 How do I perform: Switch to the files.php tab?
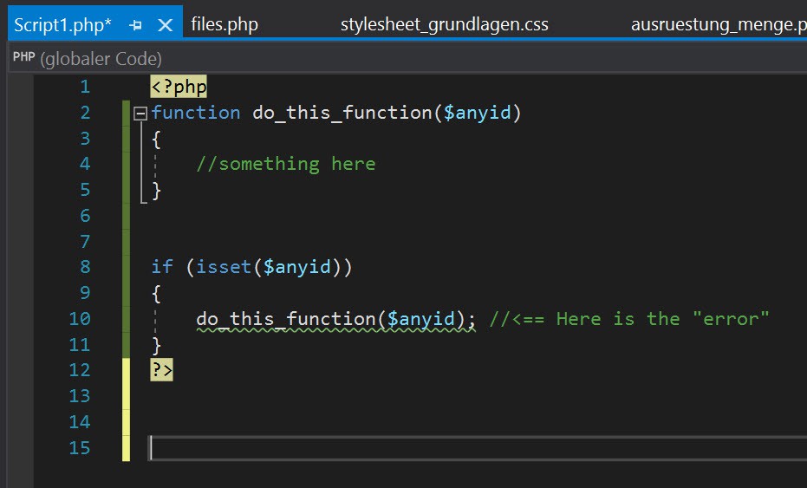(x=225, y=24)
